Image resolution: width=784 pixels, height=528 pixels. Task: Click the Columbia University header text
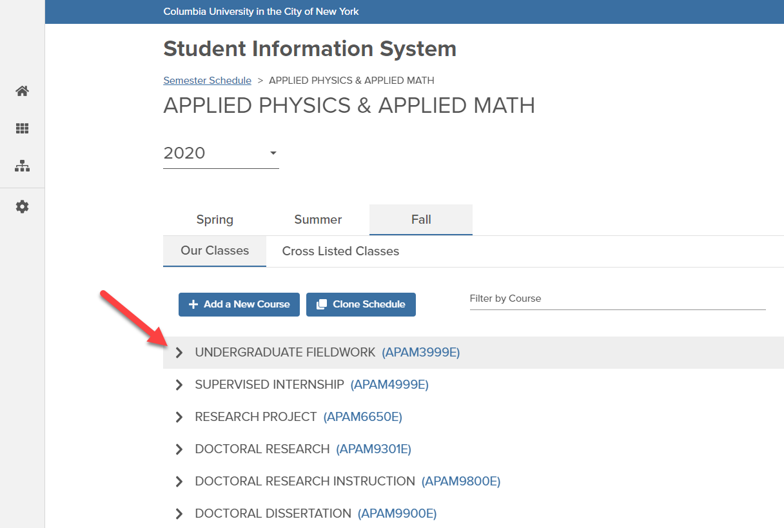(261, 12)
